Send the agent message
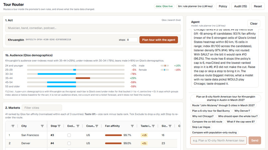 click(255, 140)
